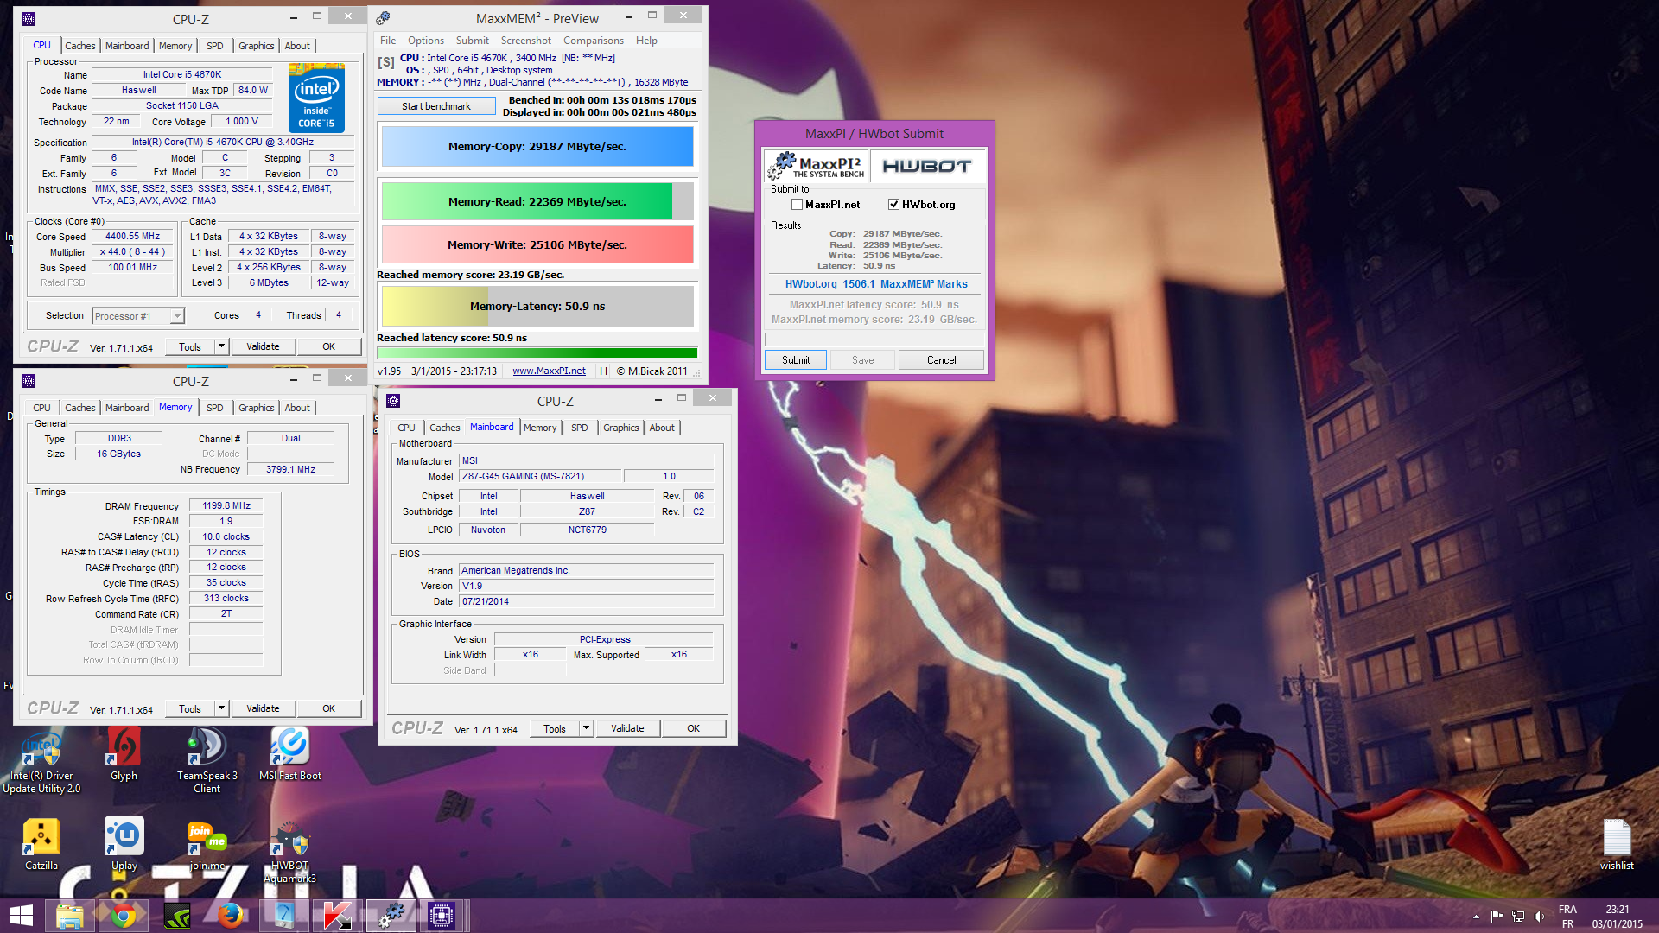Open the gauge benchmark app in taskbar

click(283, 916)
